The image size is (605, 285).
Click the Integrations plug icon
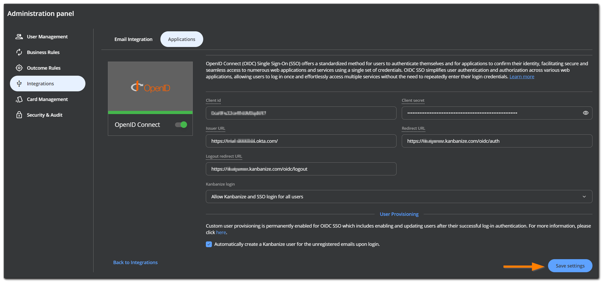pyautogui.click(x=19, y=84)
